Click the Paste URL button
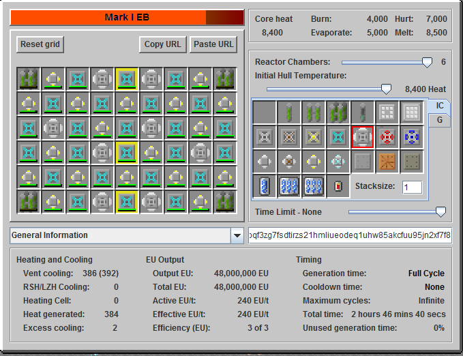The height and width of the screenshot is (356, 463). coord(213,44)
